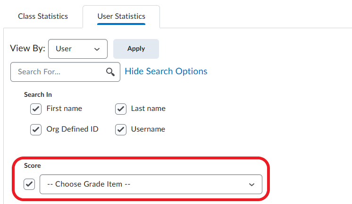Click the Org Defined ID label text
The width and height of the screenshot is (352, 204).
coord(72,129)
